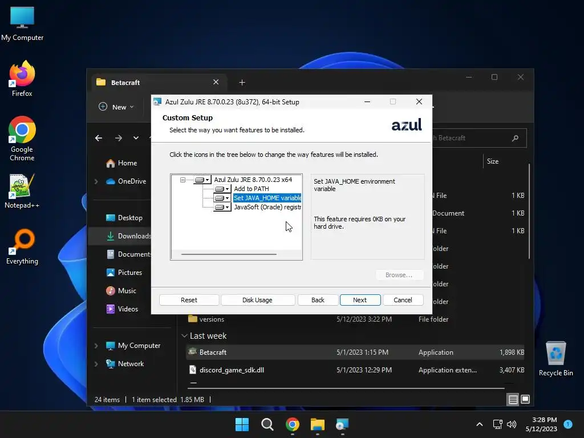Open the network status tray icon
584x438 pixels.
pos(497,424)
